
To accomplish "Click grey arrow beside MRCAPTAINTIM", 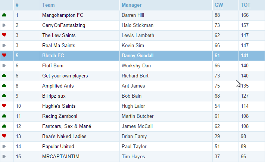I will point(4,156).
